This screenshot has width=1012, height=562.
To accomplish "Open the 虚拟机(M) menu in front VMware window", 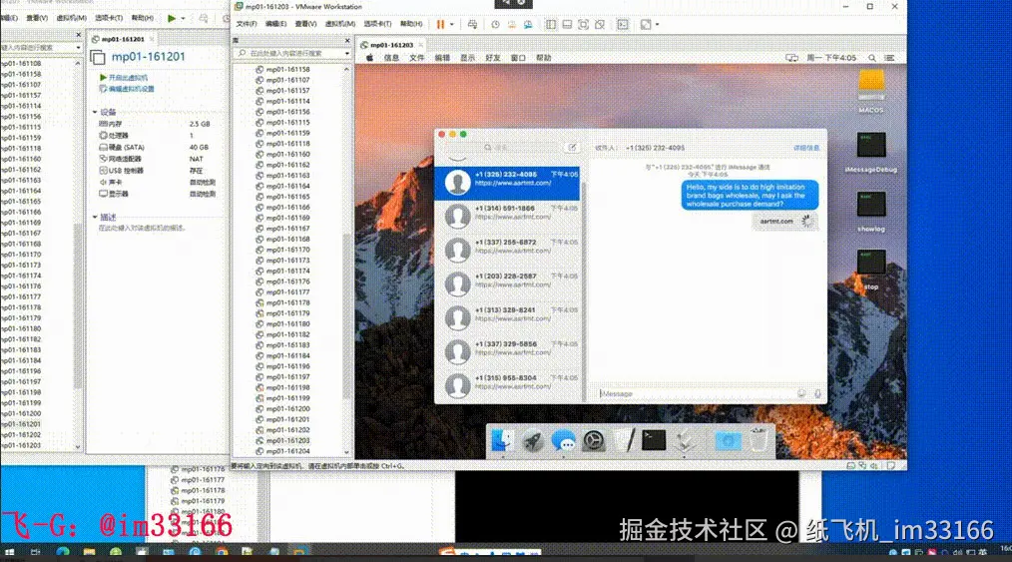I will 340,24.
